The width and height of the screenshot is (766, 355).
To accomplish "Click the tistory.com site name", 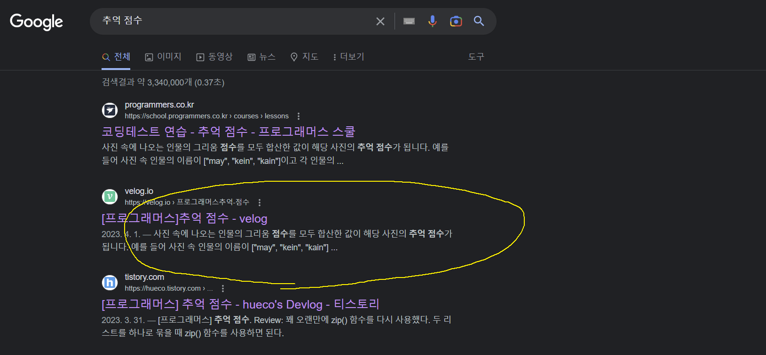I will (144, 277).
